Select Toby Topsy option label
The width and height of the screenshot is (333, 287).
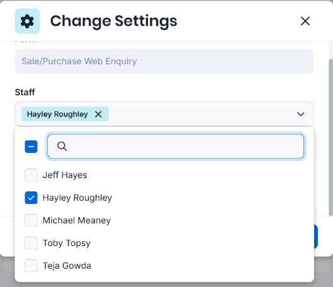click(x=67, y=243)
